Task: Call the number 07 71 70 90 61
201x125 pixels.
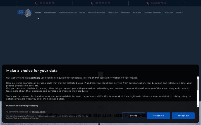Action: click(103, 3)
